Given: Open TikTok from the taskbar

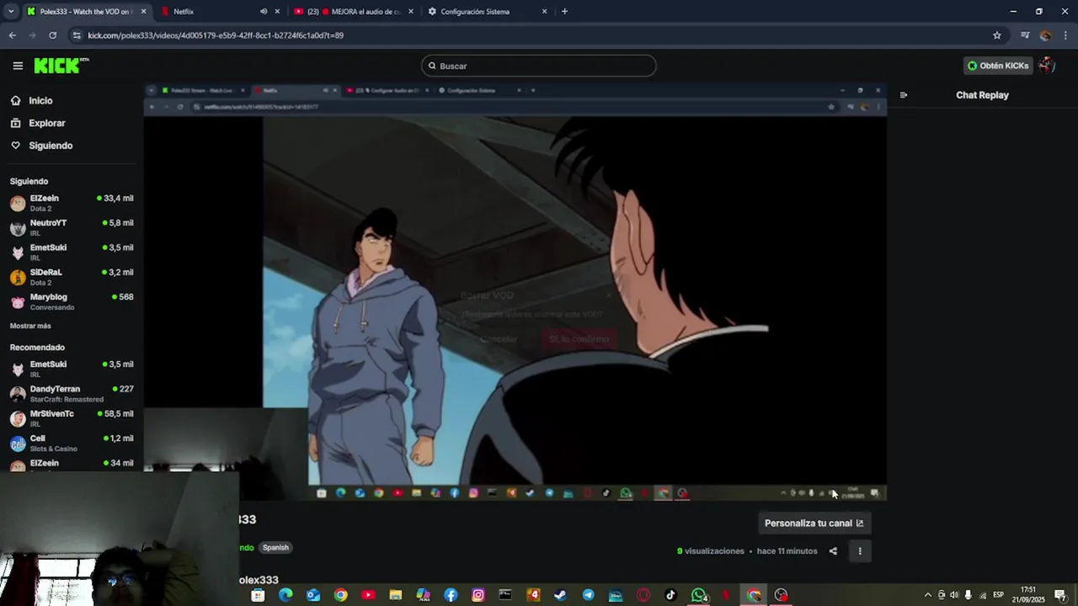Looking at the screenshot, I should (670, 595).
